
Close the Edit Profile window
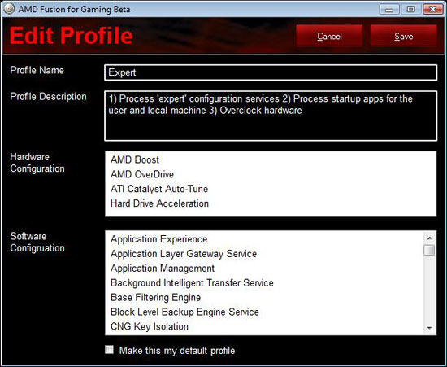tap(432, 10)
